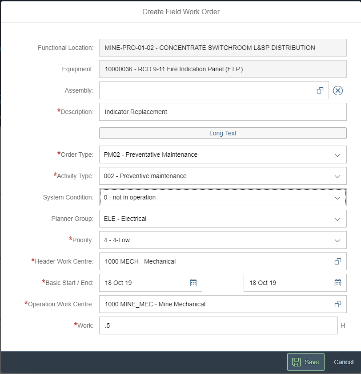Open Header Work Centre value help icon
The width and height of the screenshot is (361, 374).
(338, 261)
